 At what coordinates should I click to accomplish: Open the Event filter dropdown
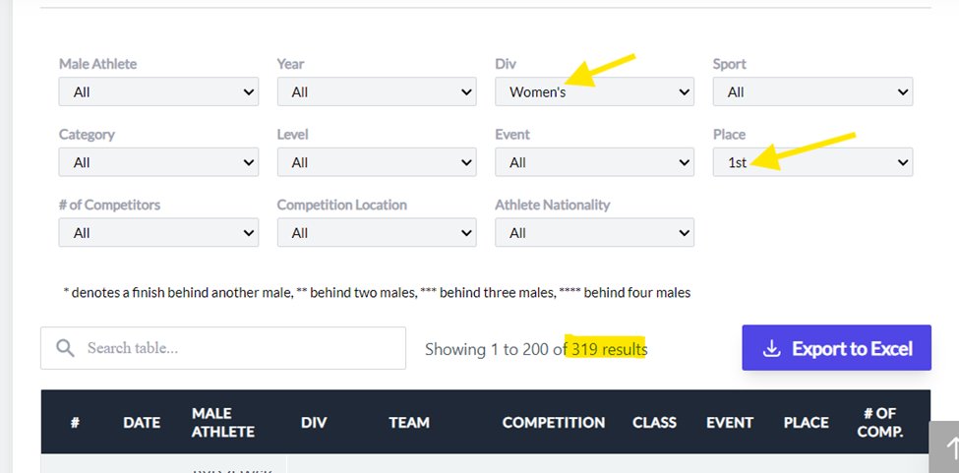tap(594, 162)
